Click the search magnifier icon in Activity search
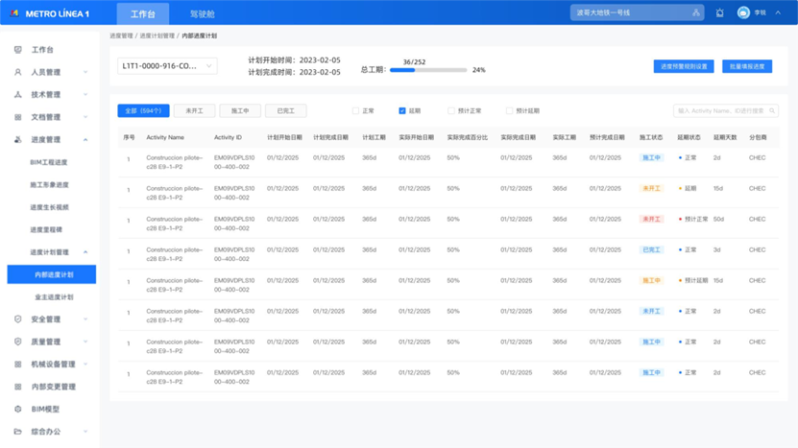 [772, 111]
